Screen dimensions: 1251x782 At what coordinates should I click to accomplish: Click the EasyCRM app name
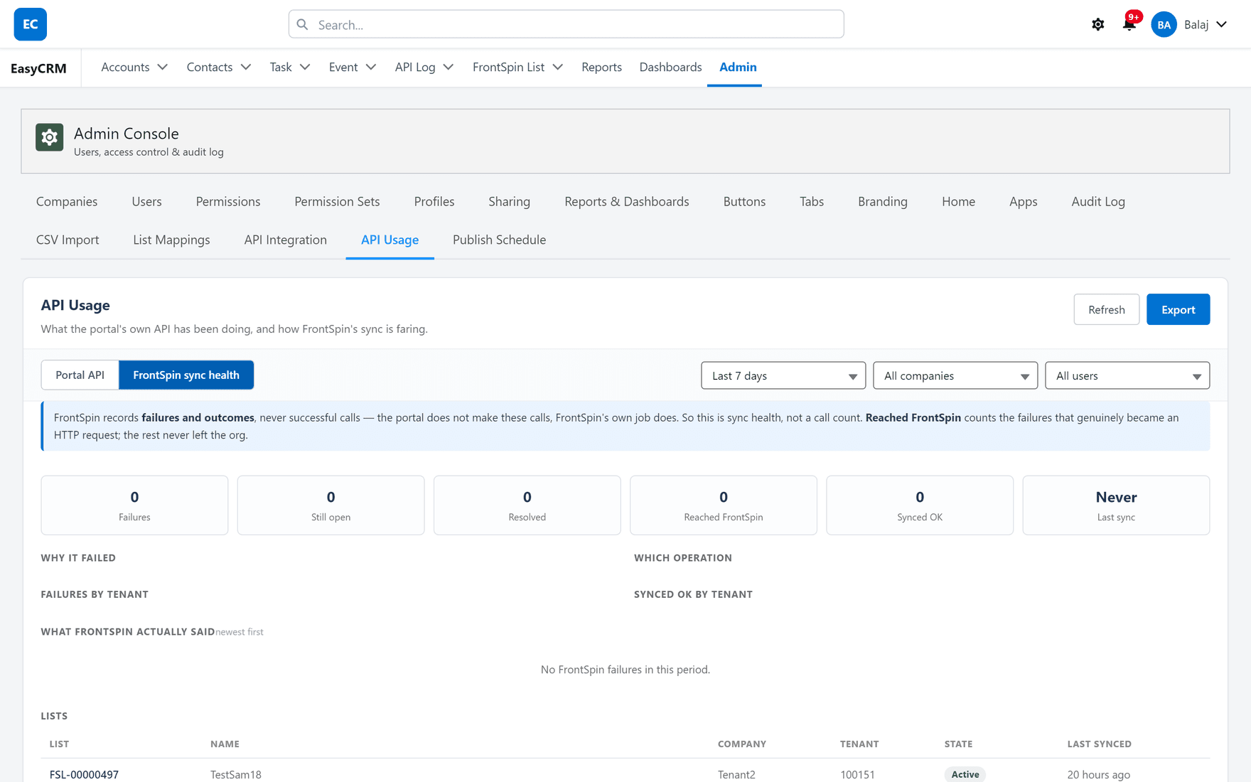tap(38, 68)
